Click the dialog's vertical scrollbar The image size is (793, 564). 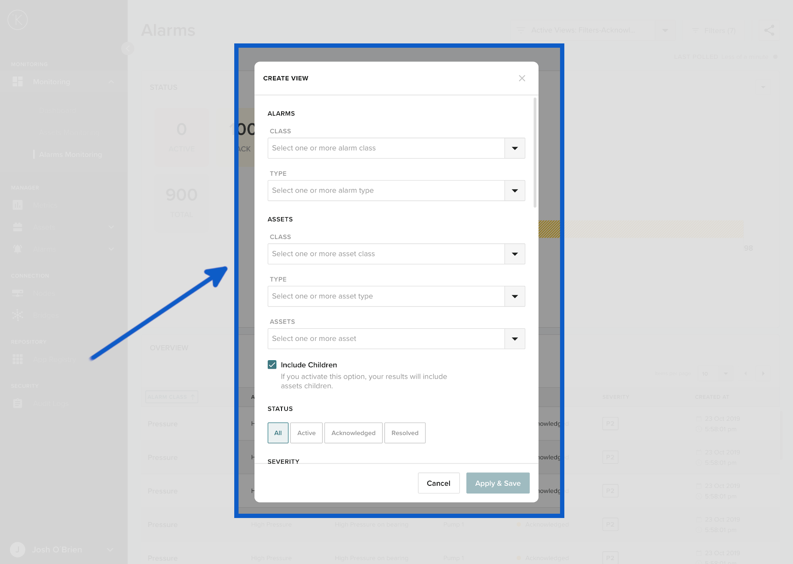coord(535,153)
